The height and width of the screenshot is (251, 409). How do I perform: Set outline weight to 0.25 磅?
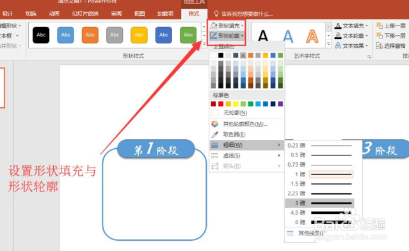(319, 146)
